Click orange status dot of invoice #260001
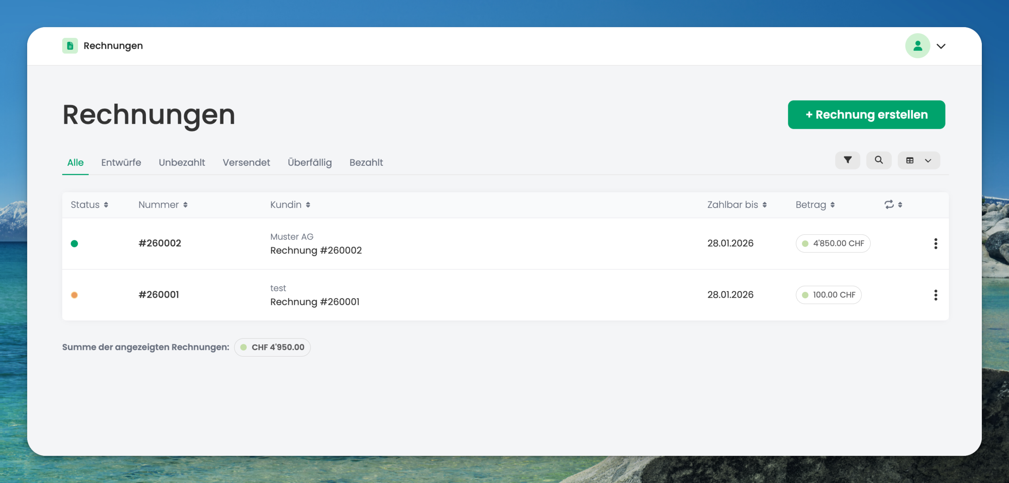The width and height of the screenshot is (1009, 483). (74, 295)
